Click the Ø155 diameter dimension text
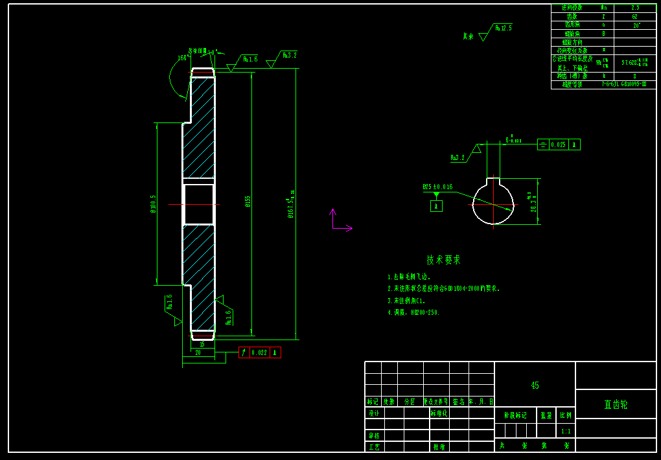The image size is (661, 460). click(x=248, y=201)
